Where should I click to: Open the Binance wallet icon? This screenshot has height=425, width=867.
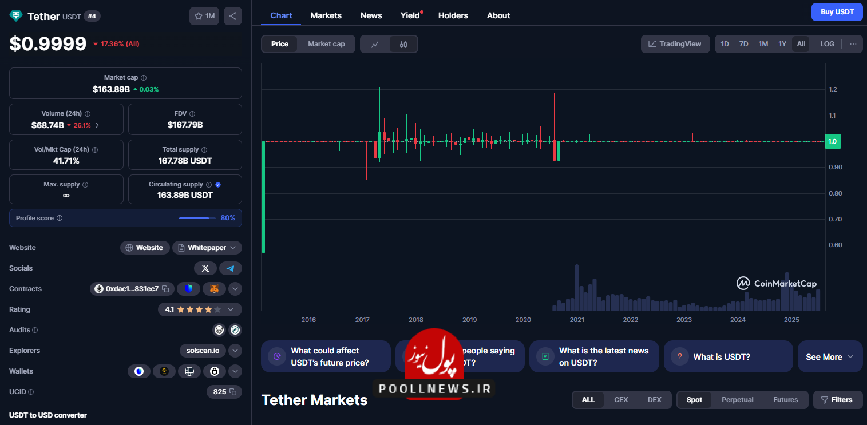[x=164, y=371]
